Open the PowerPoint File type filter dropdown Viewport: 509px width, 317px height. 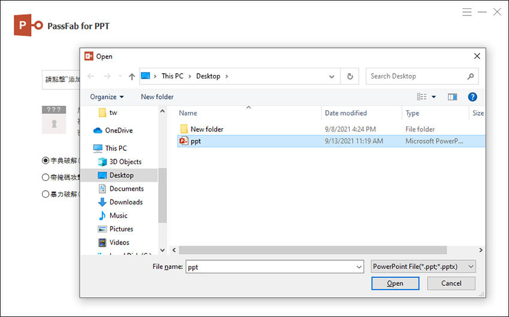(x=423, y=266)
